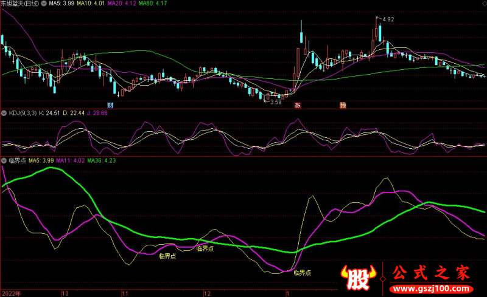Open the 临界点 indicator dropdown arrow
Image resolution: width=487 pixels, height=297 pixels.
4,161
